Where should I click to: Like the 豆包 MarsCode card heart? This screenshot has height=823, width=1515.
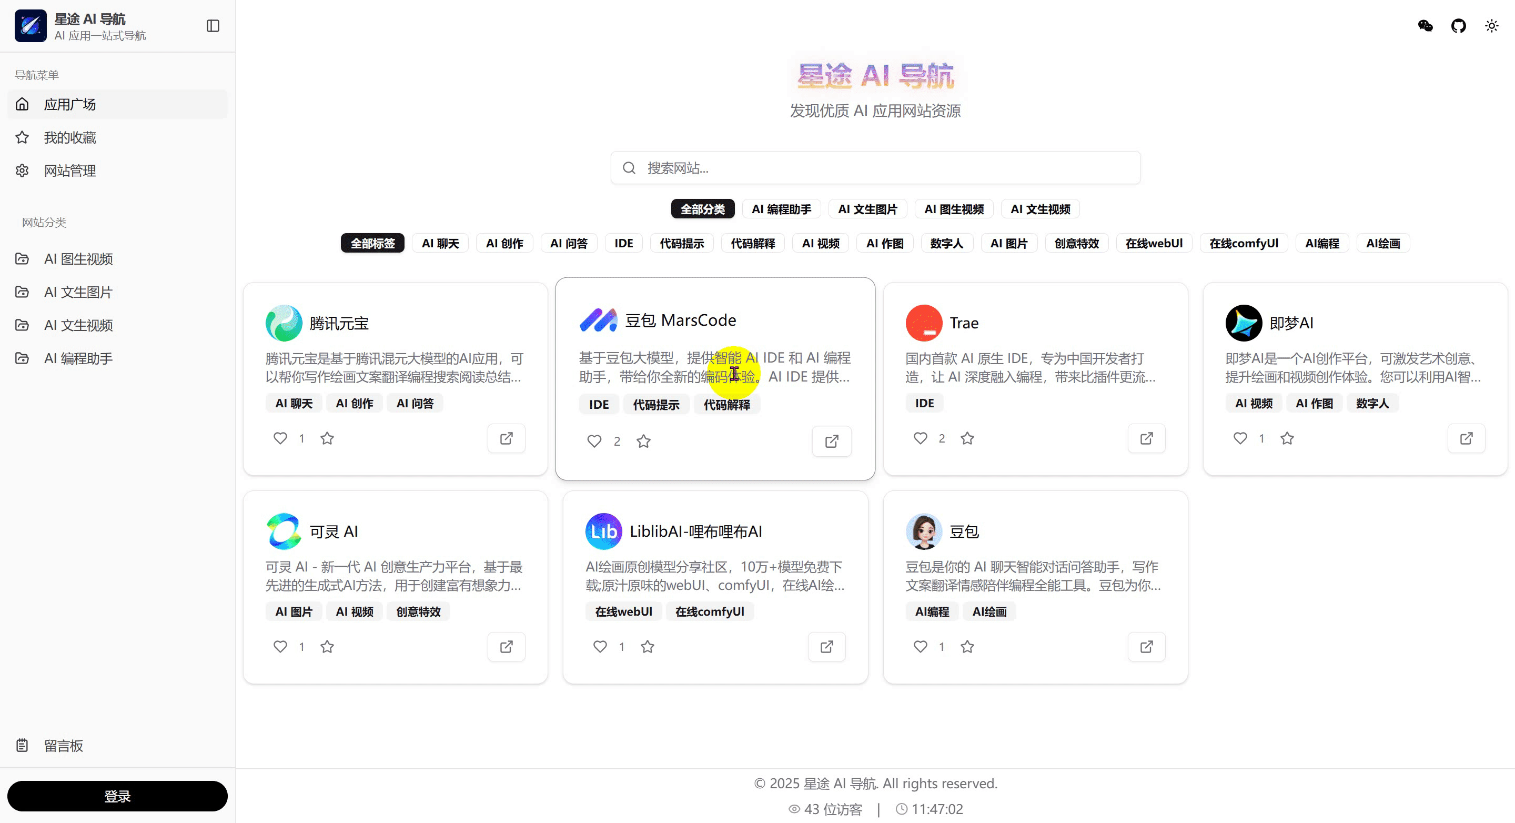click(x=594, y=441)
